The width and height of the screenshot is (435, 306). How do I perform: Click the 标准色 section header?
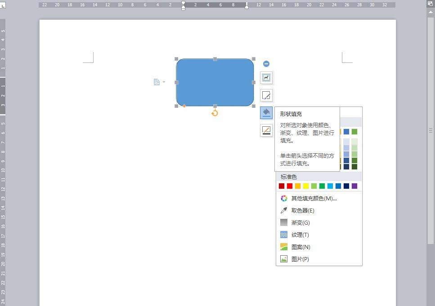click(288, 177)
